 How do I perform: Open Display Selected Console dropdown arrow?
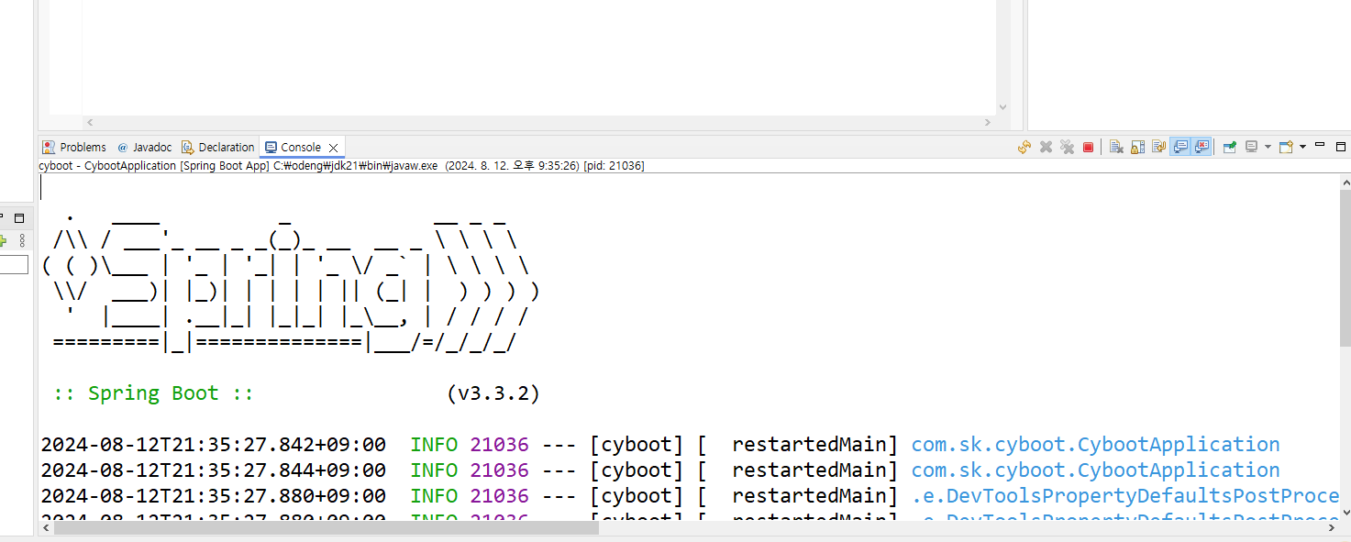(x=1268, y=147)
